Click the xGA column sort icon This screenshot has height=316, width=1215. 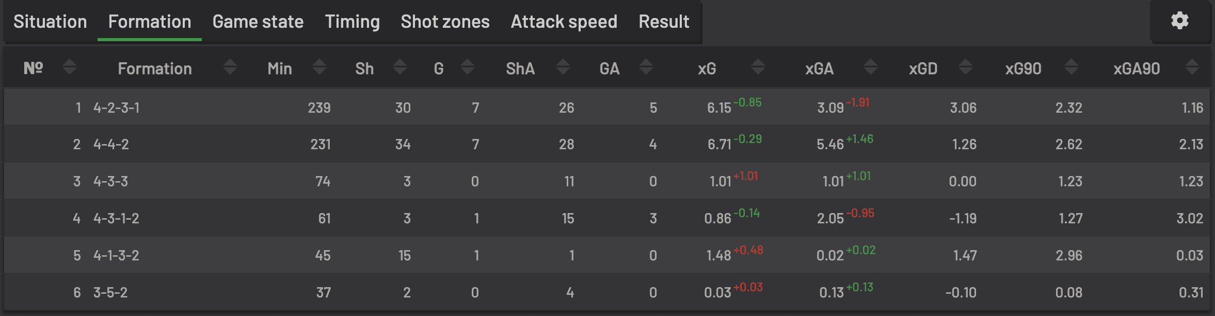point(871,67)
